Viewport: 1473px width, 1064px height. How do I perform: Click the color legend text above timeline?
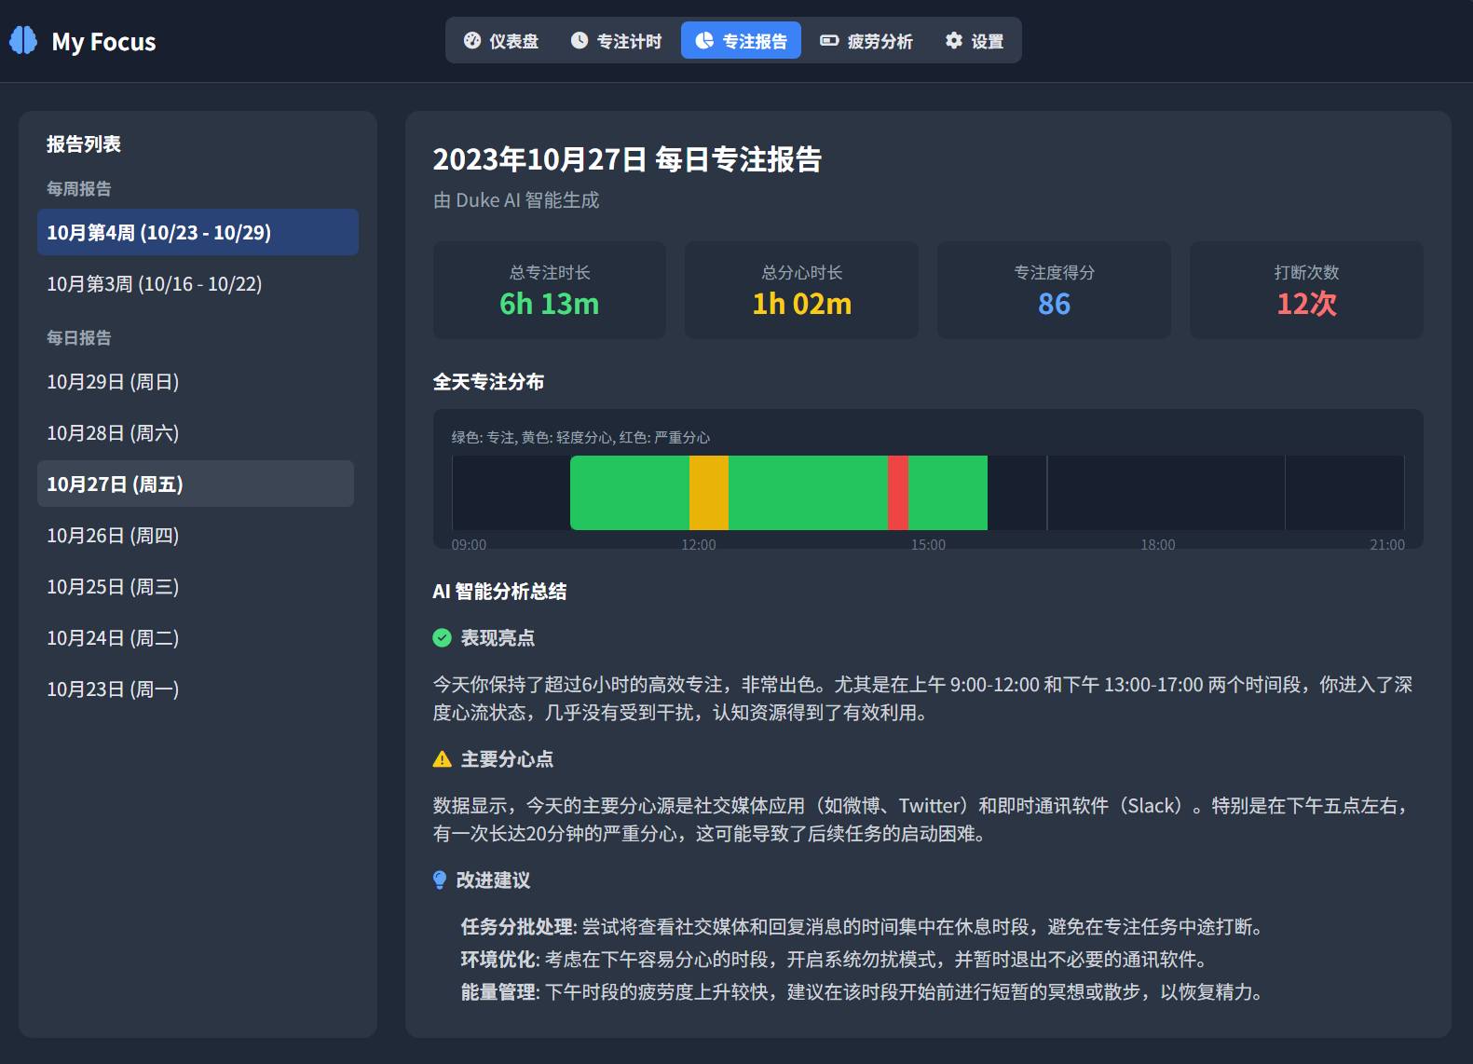(x=580, y=437)
